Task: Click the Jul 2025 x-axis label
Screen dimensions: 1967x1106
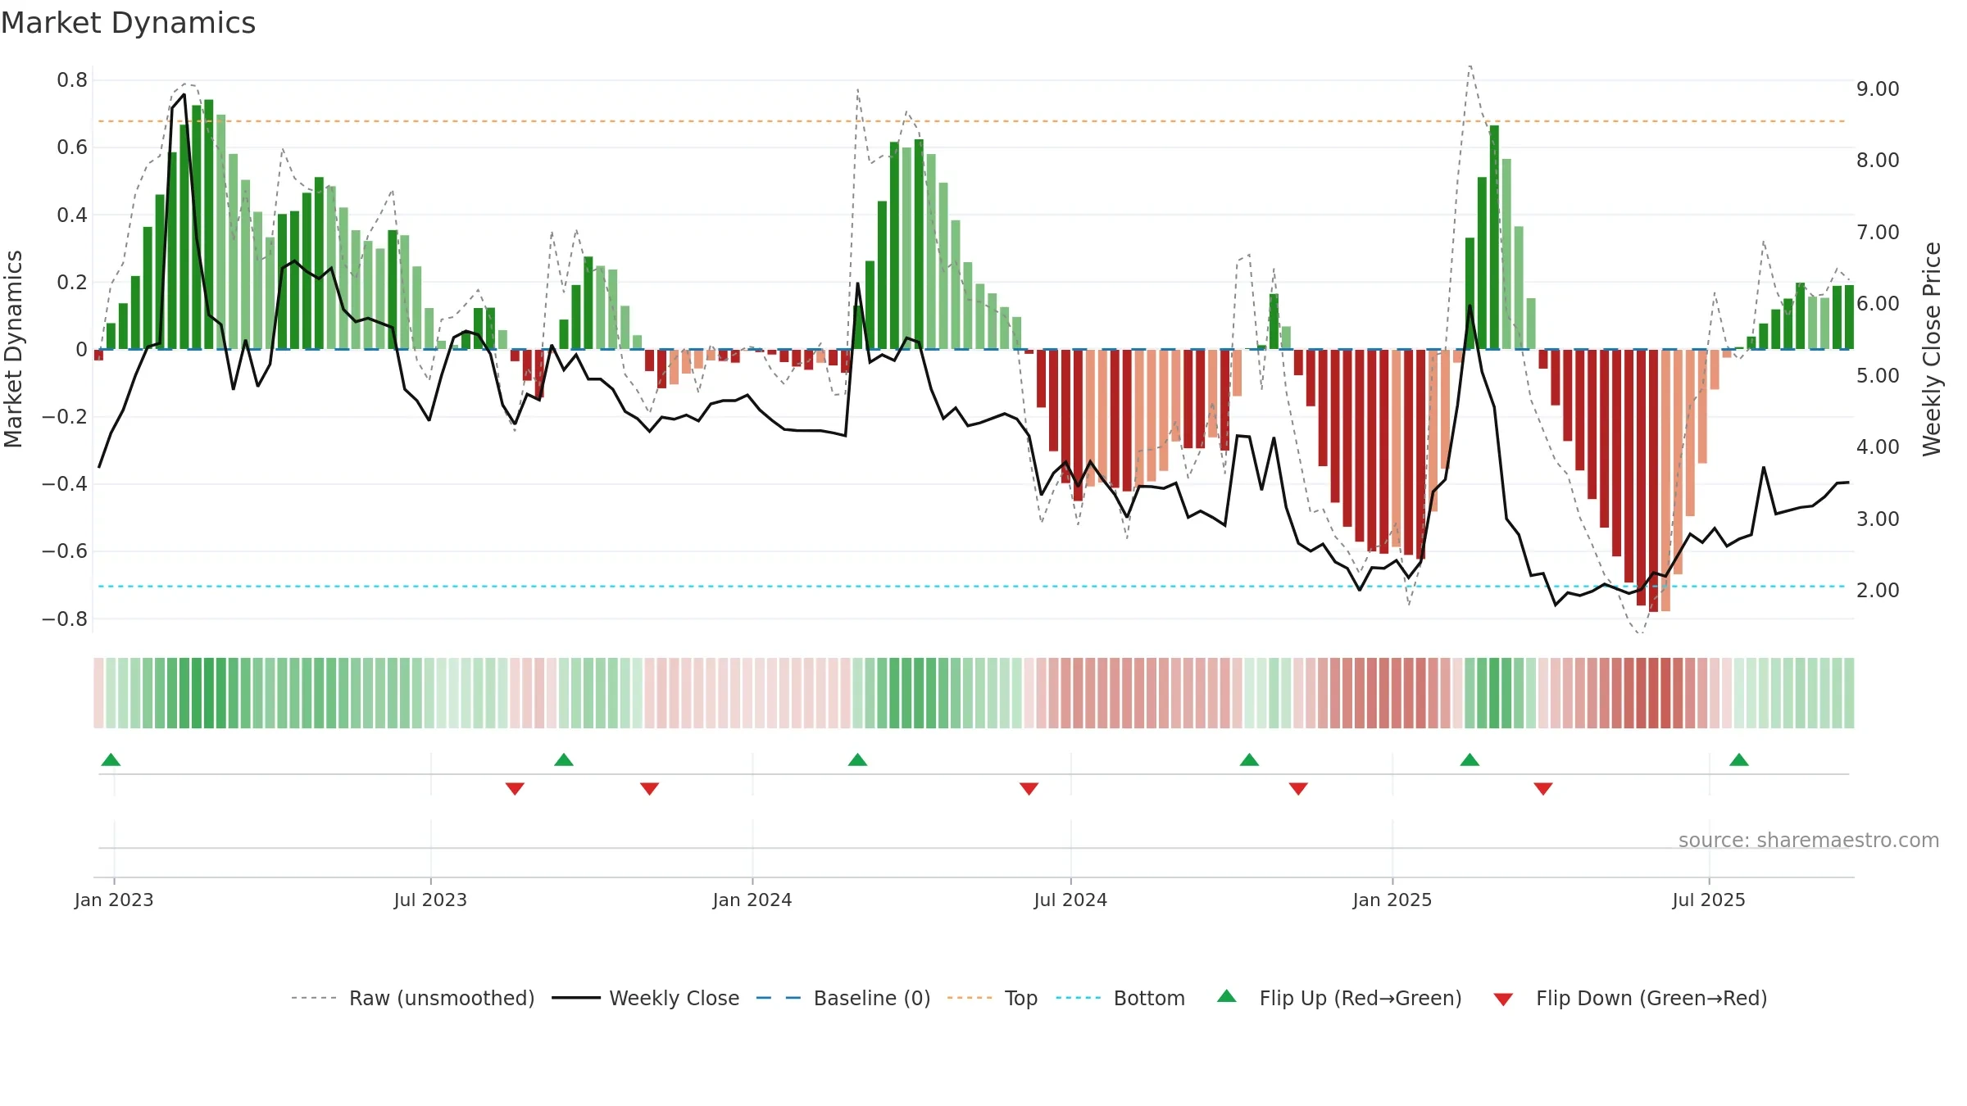Action: (1709, 900)
